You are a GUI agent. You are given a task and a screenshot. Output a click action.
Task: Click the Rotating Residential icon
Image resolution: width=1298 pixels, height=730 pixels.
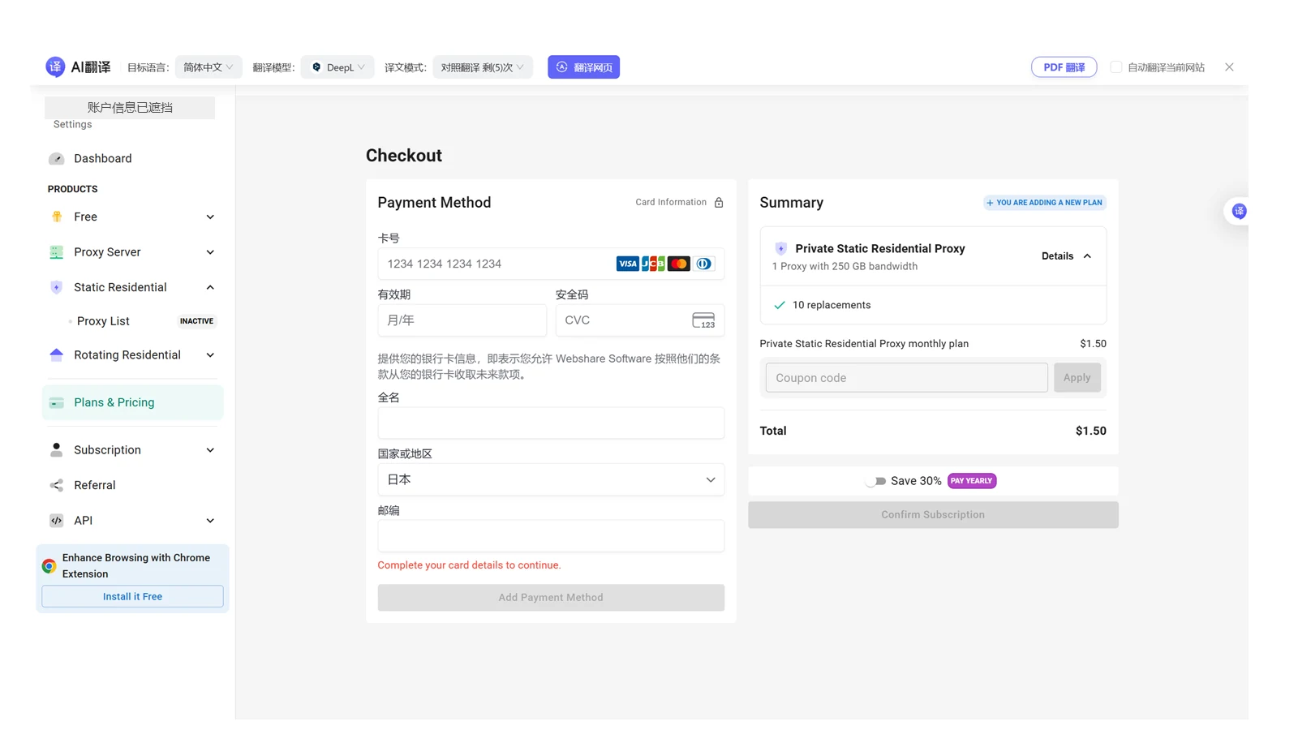coord(56,355)
